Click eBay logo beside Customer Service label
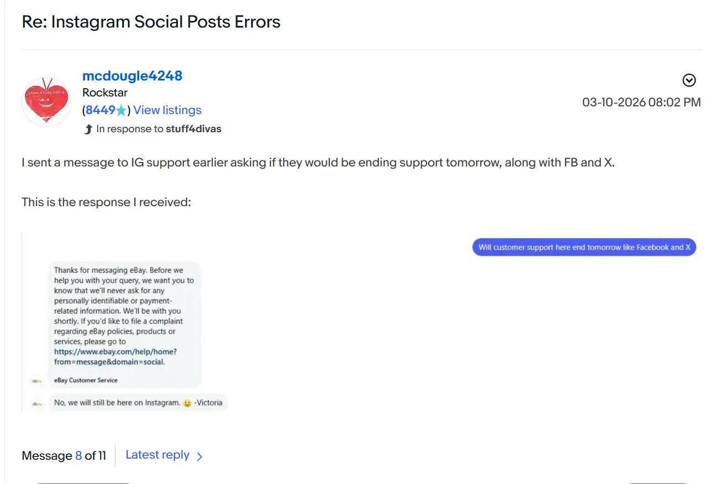The width and height of the screenshot is (718, 484). click(38, 380)
